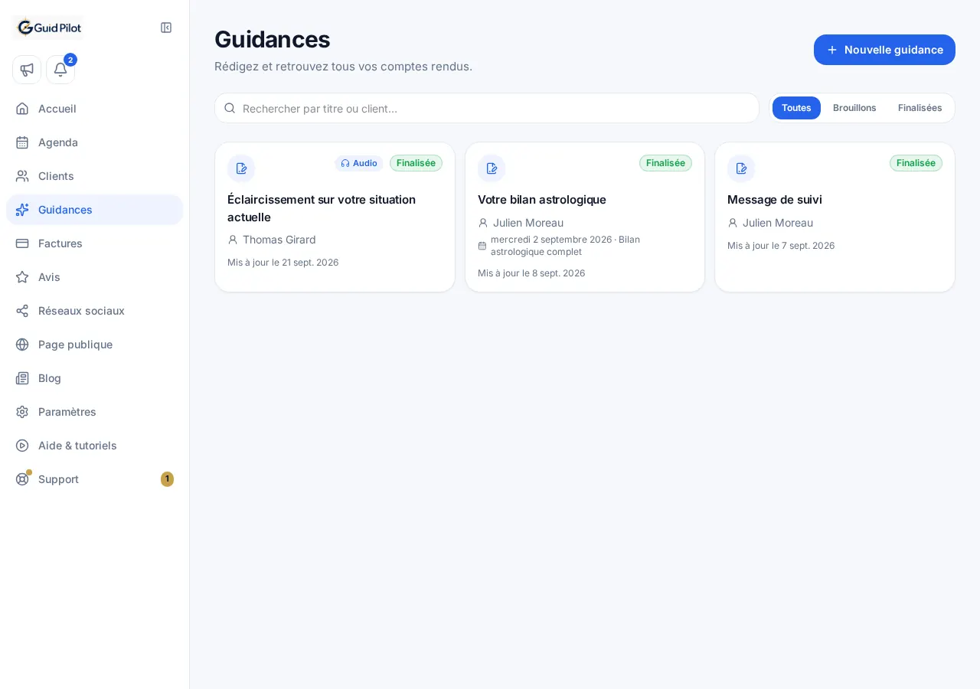Click Finalisée badge on Message de suivi card
Screen dimensions: 980x689
916,163
